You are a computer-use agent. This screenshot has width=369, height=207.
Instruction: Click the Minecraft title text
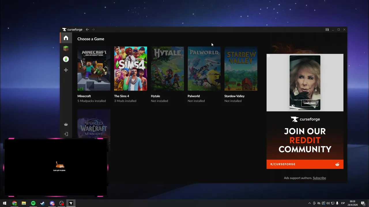(x=84, y=96)
